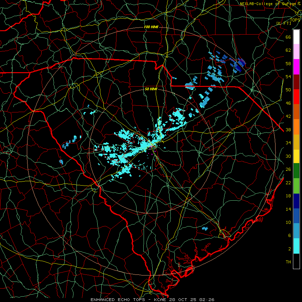The height and width of the screenshot is (302, 302).
Task: Click the "02:26" timestamp
Action: 207,300
